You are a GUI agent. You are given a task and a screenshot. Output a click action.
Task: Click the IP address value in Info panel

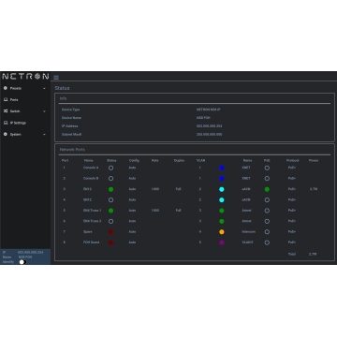click(209, 126)
